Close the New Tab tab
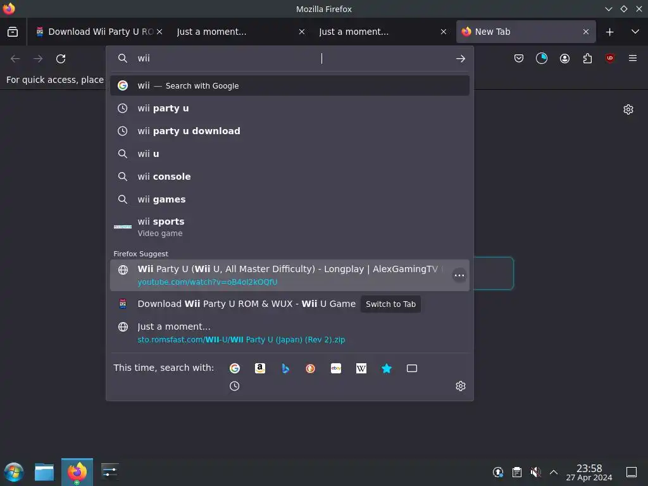Viewport: 648px width, 486px height. [585, 32]
